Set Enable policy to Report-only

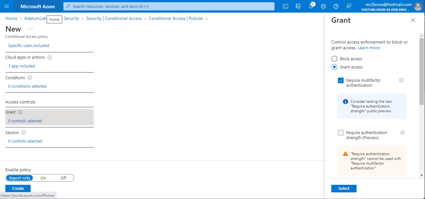coord(20,178)
